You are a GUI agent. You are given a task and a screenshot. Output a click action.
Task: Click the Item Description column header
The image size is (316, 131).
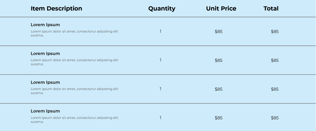(x=56, y=8)
